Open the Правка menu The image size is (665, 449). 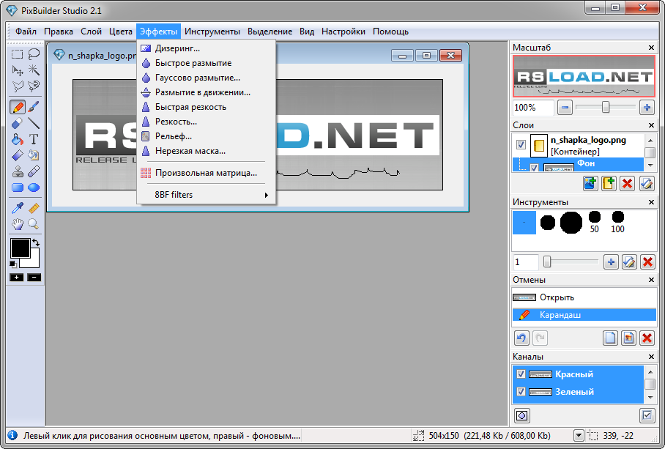pyautogui.click(x=59, y=31)
